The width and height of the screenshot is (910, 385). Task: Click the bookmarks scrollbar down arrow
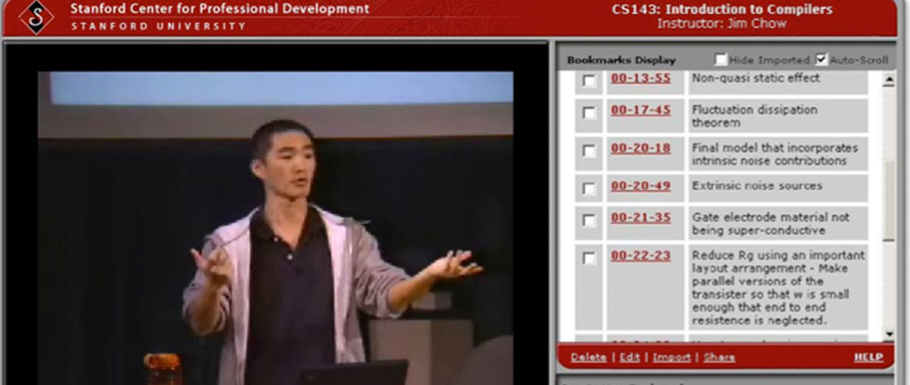click(889, 335)
